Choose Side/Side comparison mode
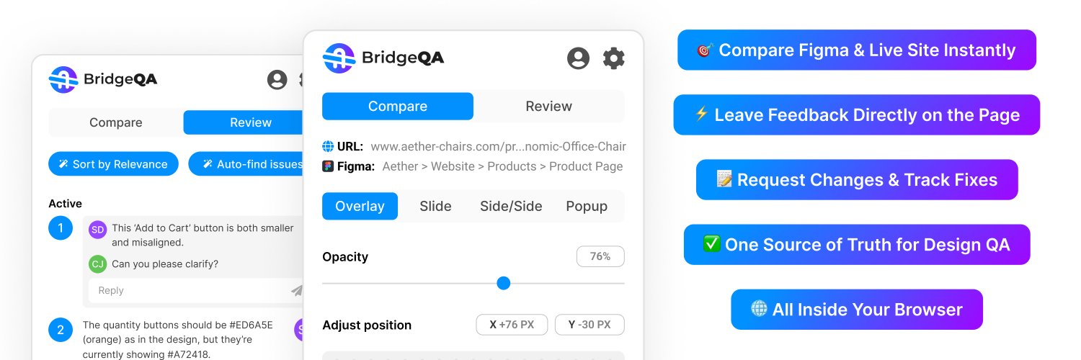Screen dimensions: 1081x360 511,206
